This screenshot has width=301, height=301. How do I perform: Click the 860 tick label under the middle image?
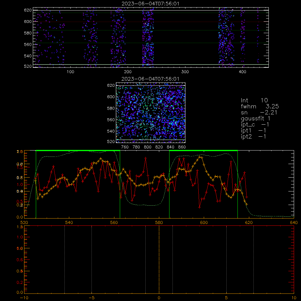[182, 147]
